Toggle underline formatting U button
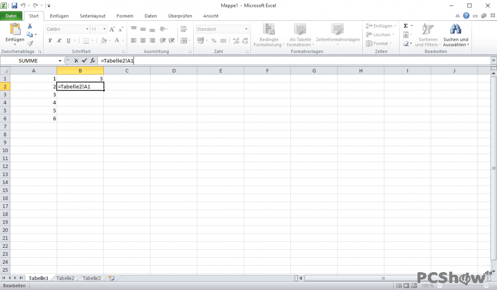The width and height of the screenshot is (497, 290). pyautogui.click(x=69, y=41)
